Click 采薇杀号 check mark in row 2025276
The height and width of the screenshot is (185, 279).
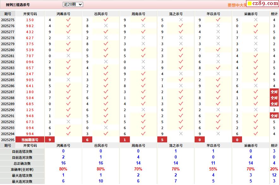coord(256,26)
